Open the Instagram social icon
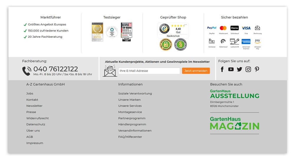This screenshot has width=295, height=160. click(248, 69)
